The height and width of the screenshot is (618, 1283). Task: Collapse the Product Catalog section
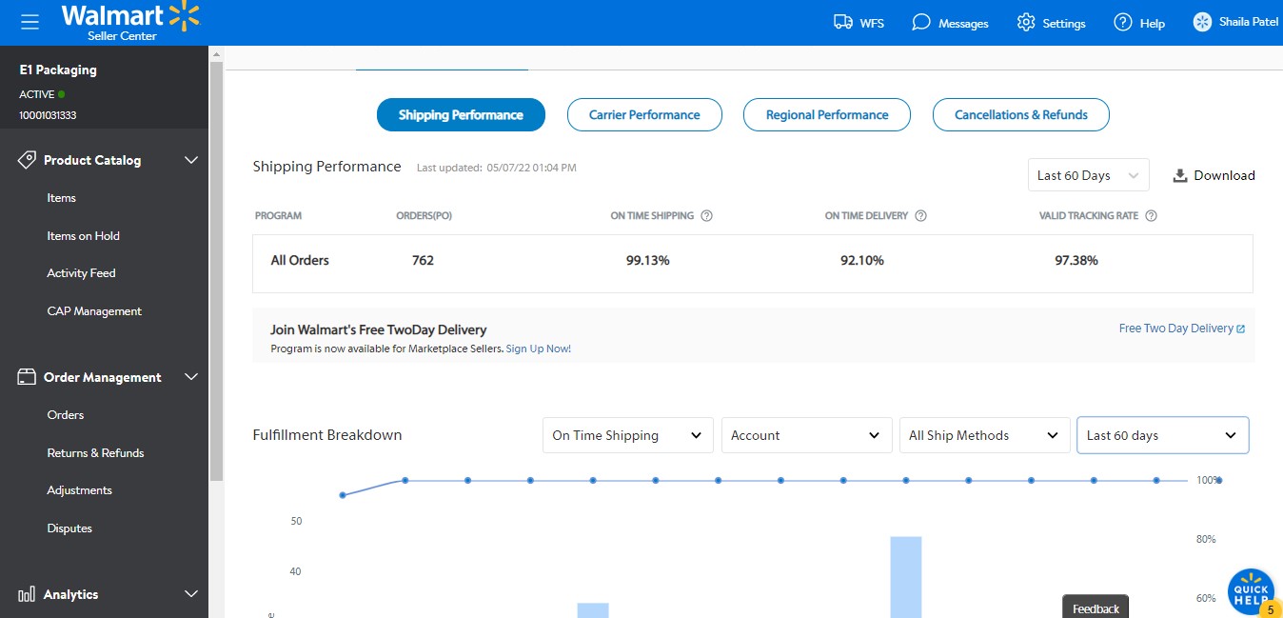coord(191,160)
